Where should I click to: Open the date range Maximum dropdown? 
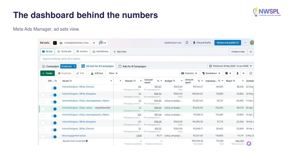click(231, 66)
